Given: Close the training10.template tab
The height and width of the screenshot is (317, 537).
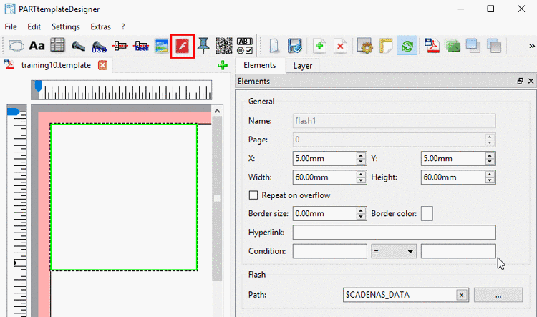Looking at the screenshot, I should pos(102,65).
